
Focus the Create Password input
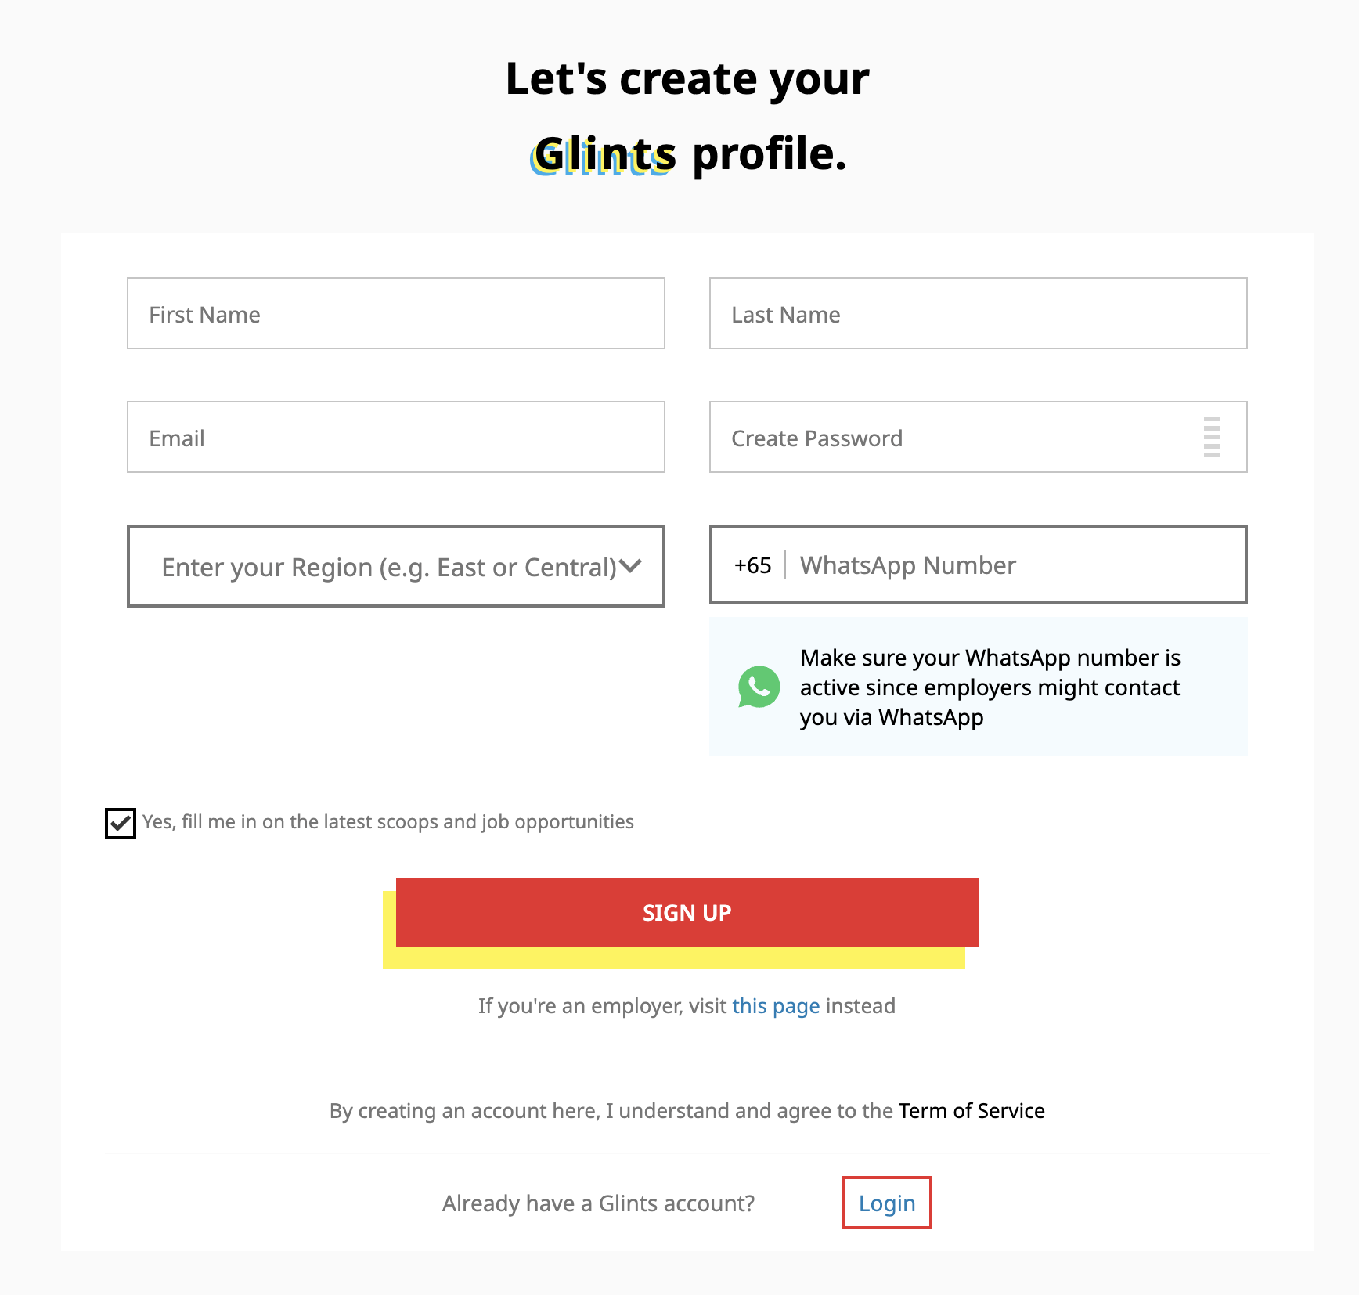coord(939,437)
